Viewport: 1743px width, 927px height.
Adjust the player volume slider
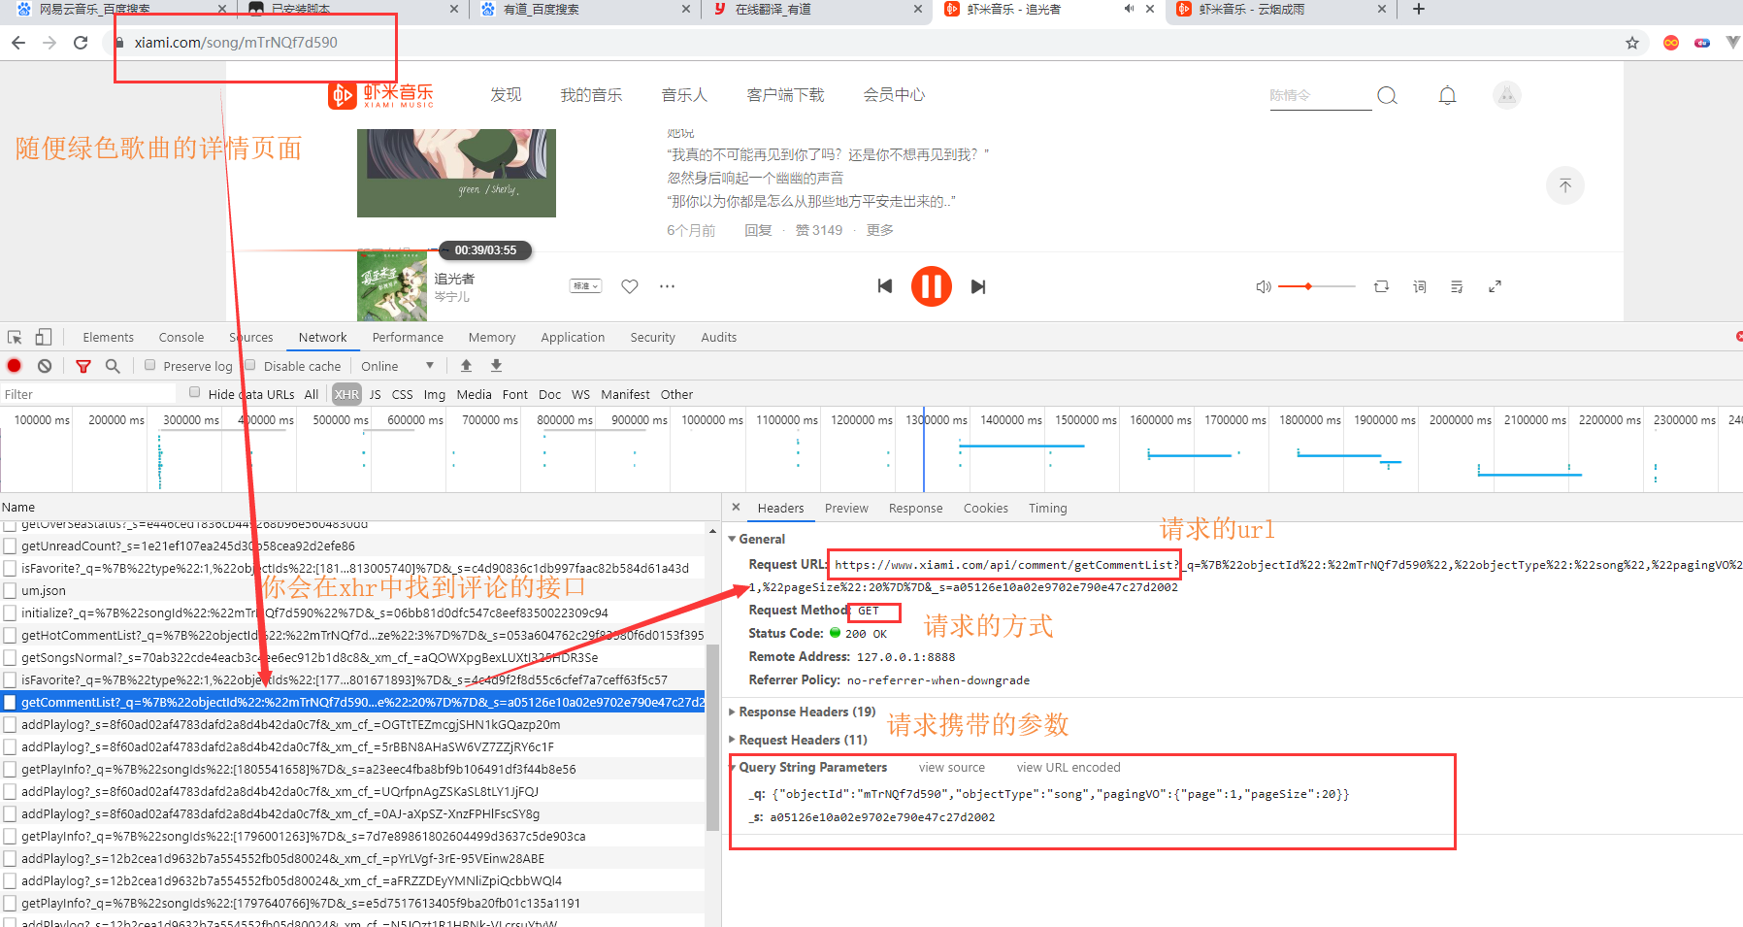coord(1317,286)
